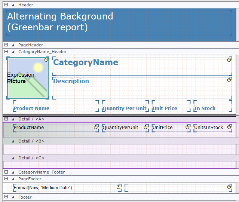
Task: Select the Alternating Background title label
Action: tap(60, 22)
